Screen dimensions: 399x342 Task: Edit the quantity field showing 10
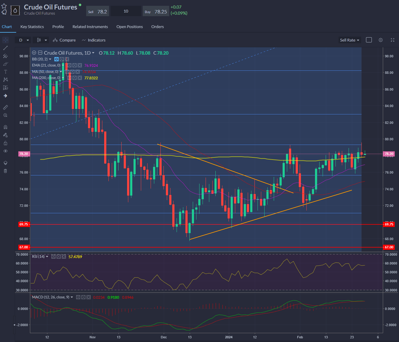coord(126,11)
